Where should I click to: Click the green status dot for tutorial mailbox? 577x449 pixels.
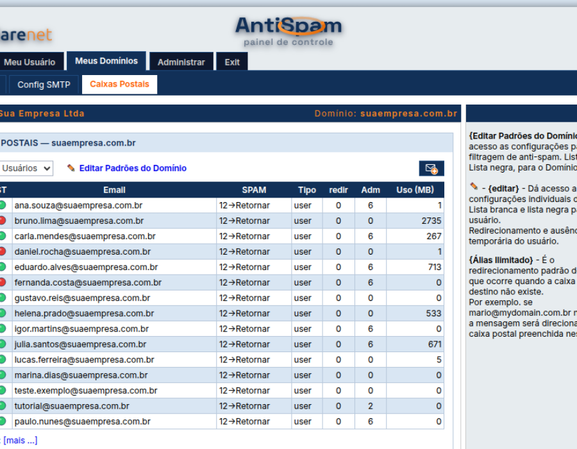2,406
